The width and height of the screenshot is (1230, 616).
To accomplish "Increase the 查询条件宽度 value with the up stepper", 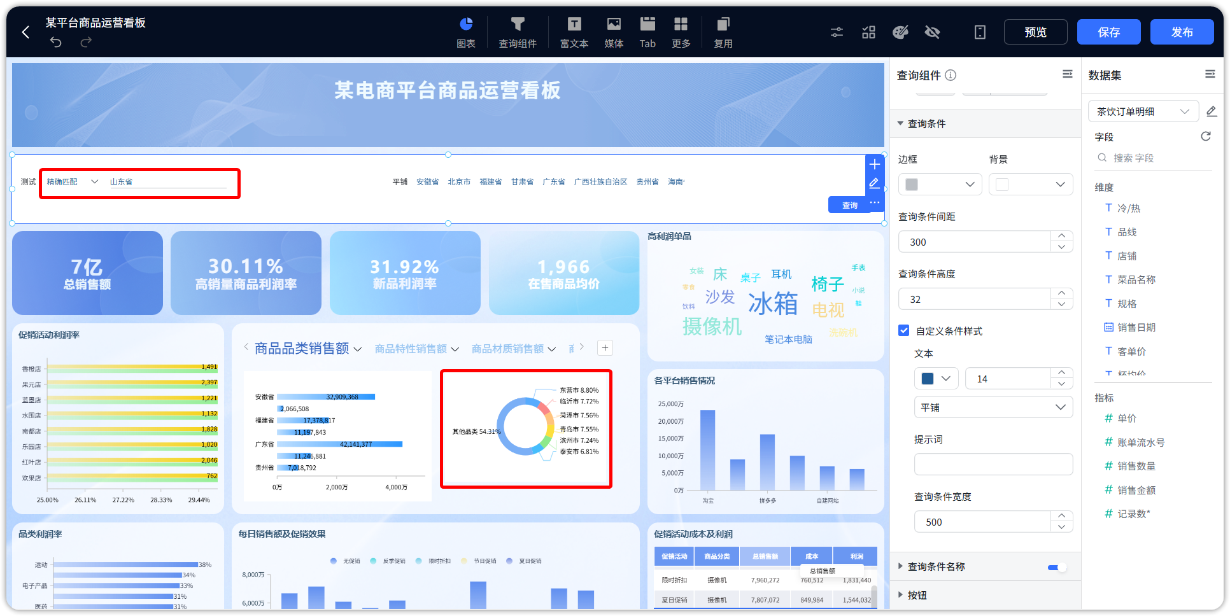I will (1061, 516).
